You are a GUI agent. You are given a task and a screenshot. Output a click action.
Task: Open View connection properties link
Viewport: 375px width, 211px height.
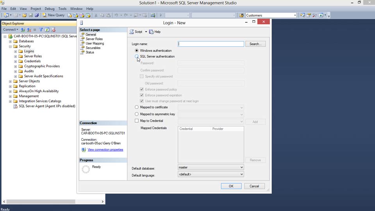point(105,150)
